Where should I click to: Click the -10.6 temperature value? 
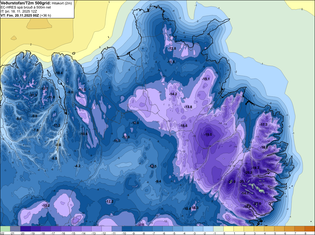tap(83, 134)
